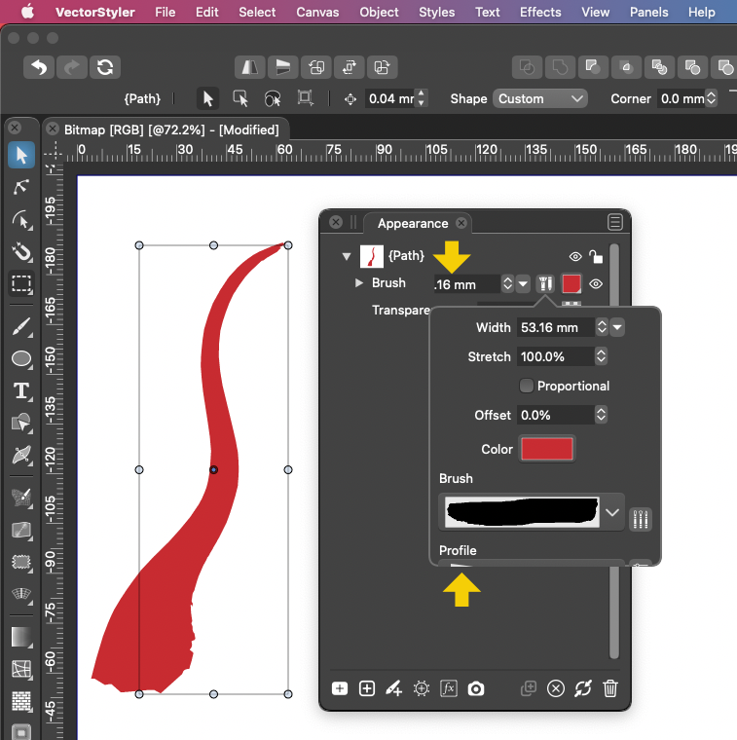Toggle visibility eye for the Brush row
Image resolution: width=737 pixels, height=740 pixels.
[596, 284]
